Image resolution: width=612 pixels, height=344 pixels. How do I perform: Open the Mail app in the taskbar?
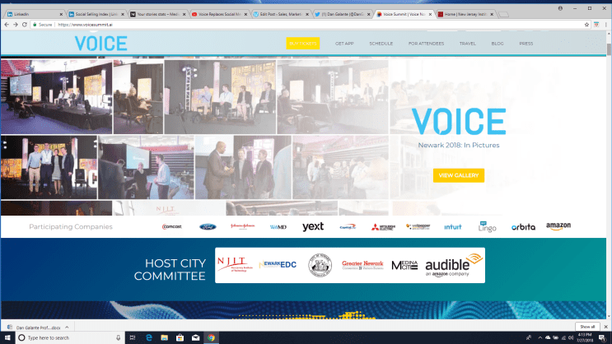point(196,337)
